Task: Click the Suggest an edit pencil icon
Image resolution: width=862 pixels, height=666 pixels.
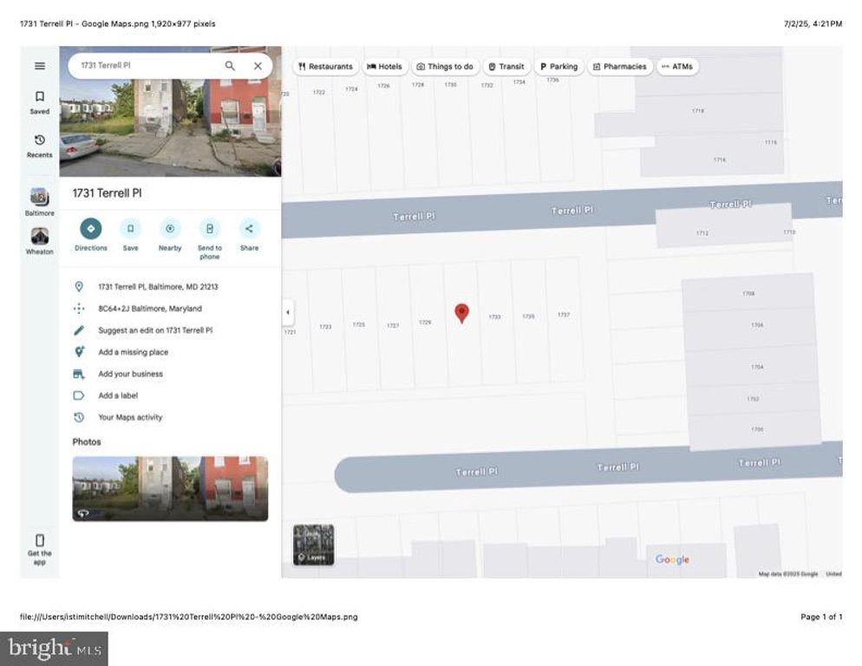Action: [x=80, y=330]
